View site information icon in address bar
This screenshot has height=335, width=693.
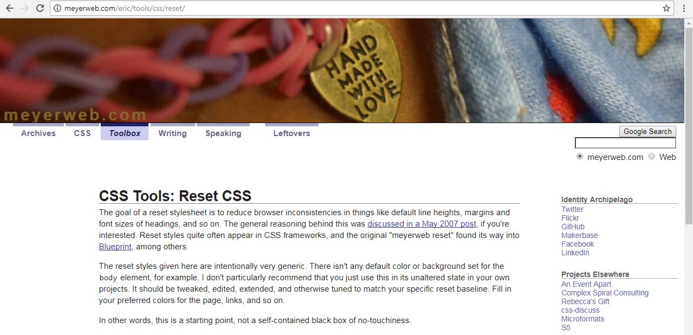click(x=58, y=9)
